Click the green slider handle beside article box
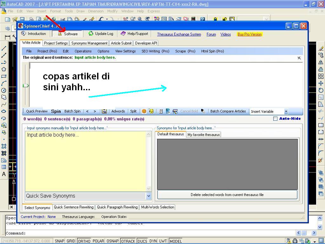Screen dimensions: 325x244 tap(26, 85)
